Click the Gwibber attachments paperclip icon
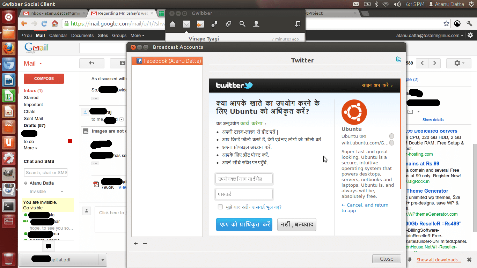This screenshot has height=268, width=477. click(228, 24)
